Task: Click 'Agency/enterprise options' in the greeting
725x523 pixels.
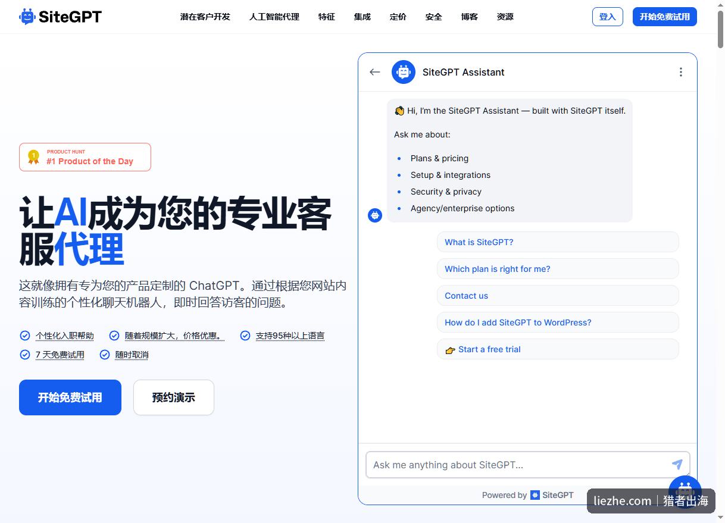Action: click(x=462, y=208)
